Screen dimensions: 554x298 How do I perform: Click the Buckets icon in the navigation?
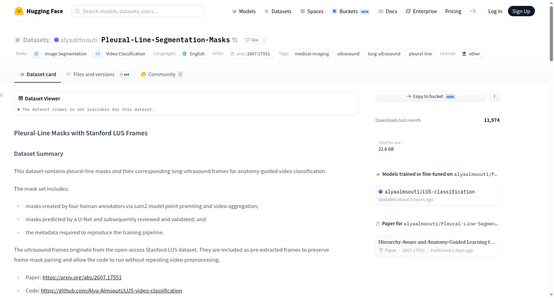334,11
